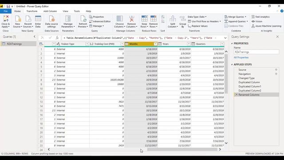Click All Properties link
This screenshot has height=160, width=284.
click(x=241, y=57)
